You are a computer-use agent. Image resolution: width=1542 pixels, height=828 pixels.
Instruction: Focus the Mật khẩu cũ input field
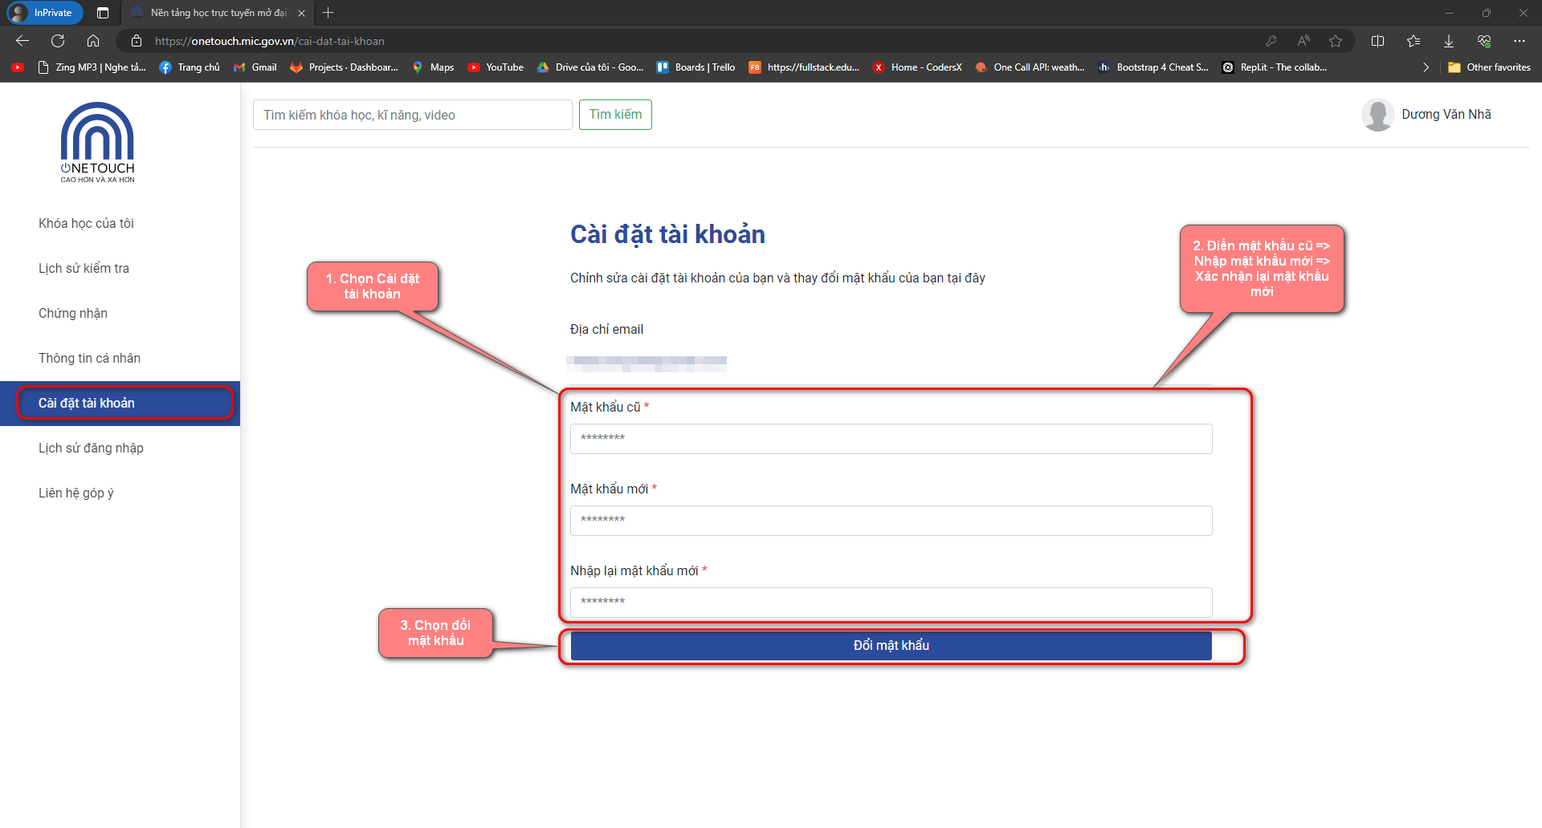tap(891, 439)
